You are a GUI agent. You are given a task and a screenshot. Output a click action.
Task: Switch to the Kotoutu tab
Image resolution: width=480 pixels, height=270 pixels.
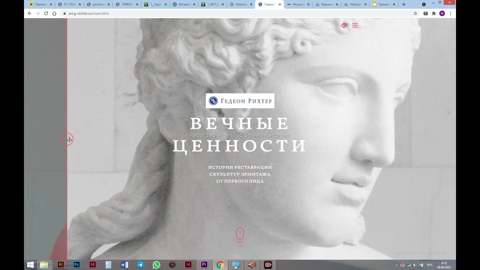point(240,4)
